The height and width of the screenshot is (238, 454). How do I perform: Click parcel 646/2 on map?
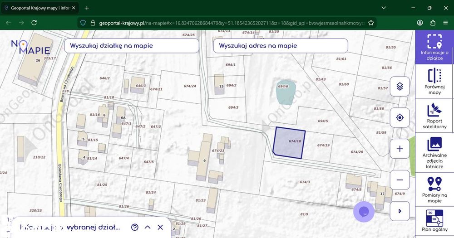coord(104,78)
